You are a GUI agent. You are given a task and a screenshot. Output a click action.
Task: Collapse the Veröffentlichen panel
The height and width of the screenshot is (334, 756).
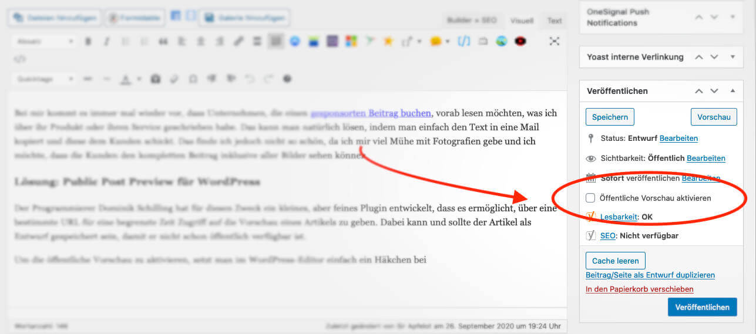732,91
